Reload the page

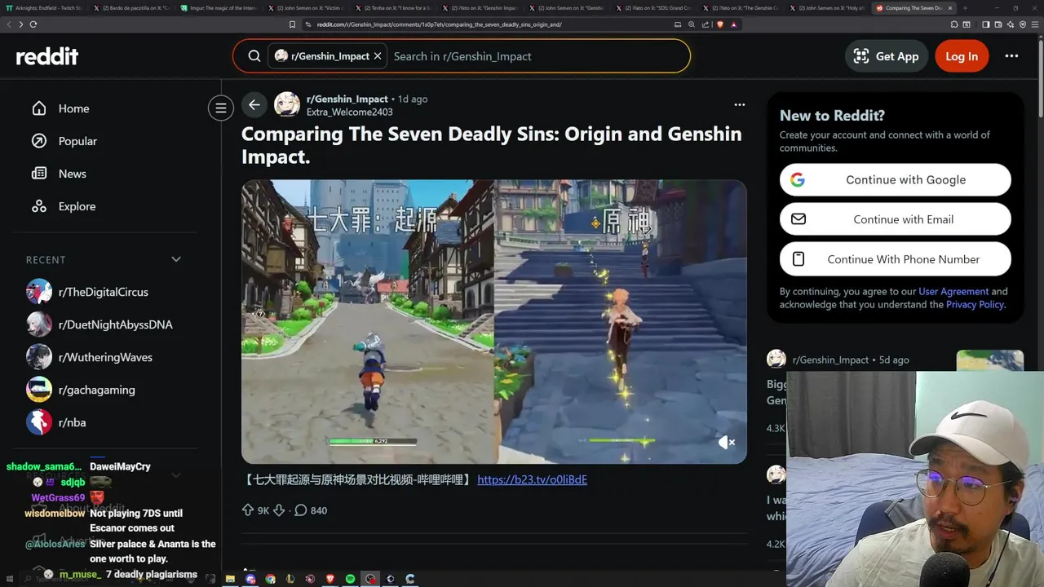coord(33,24)
